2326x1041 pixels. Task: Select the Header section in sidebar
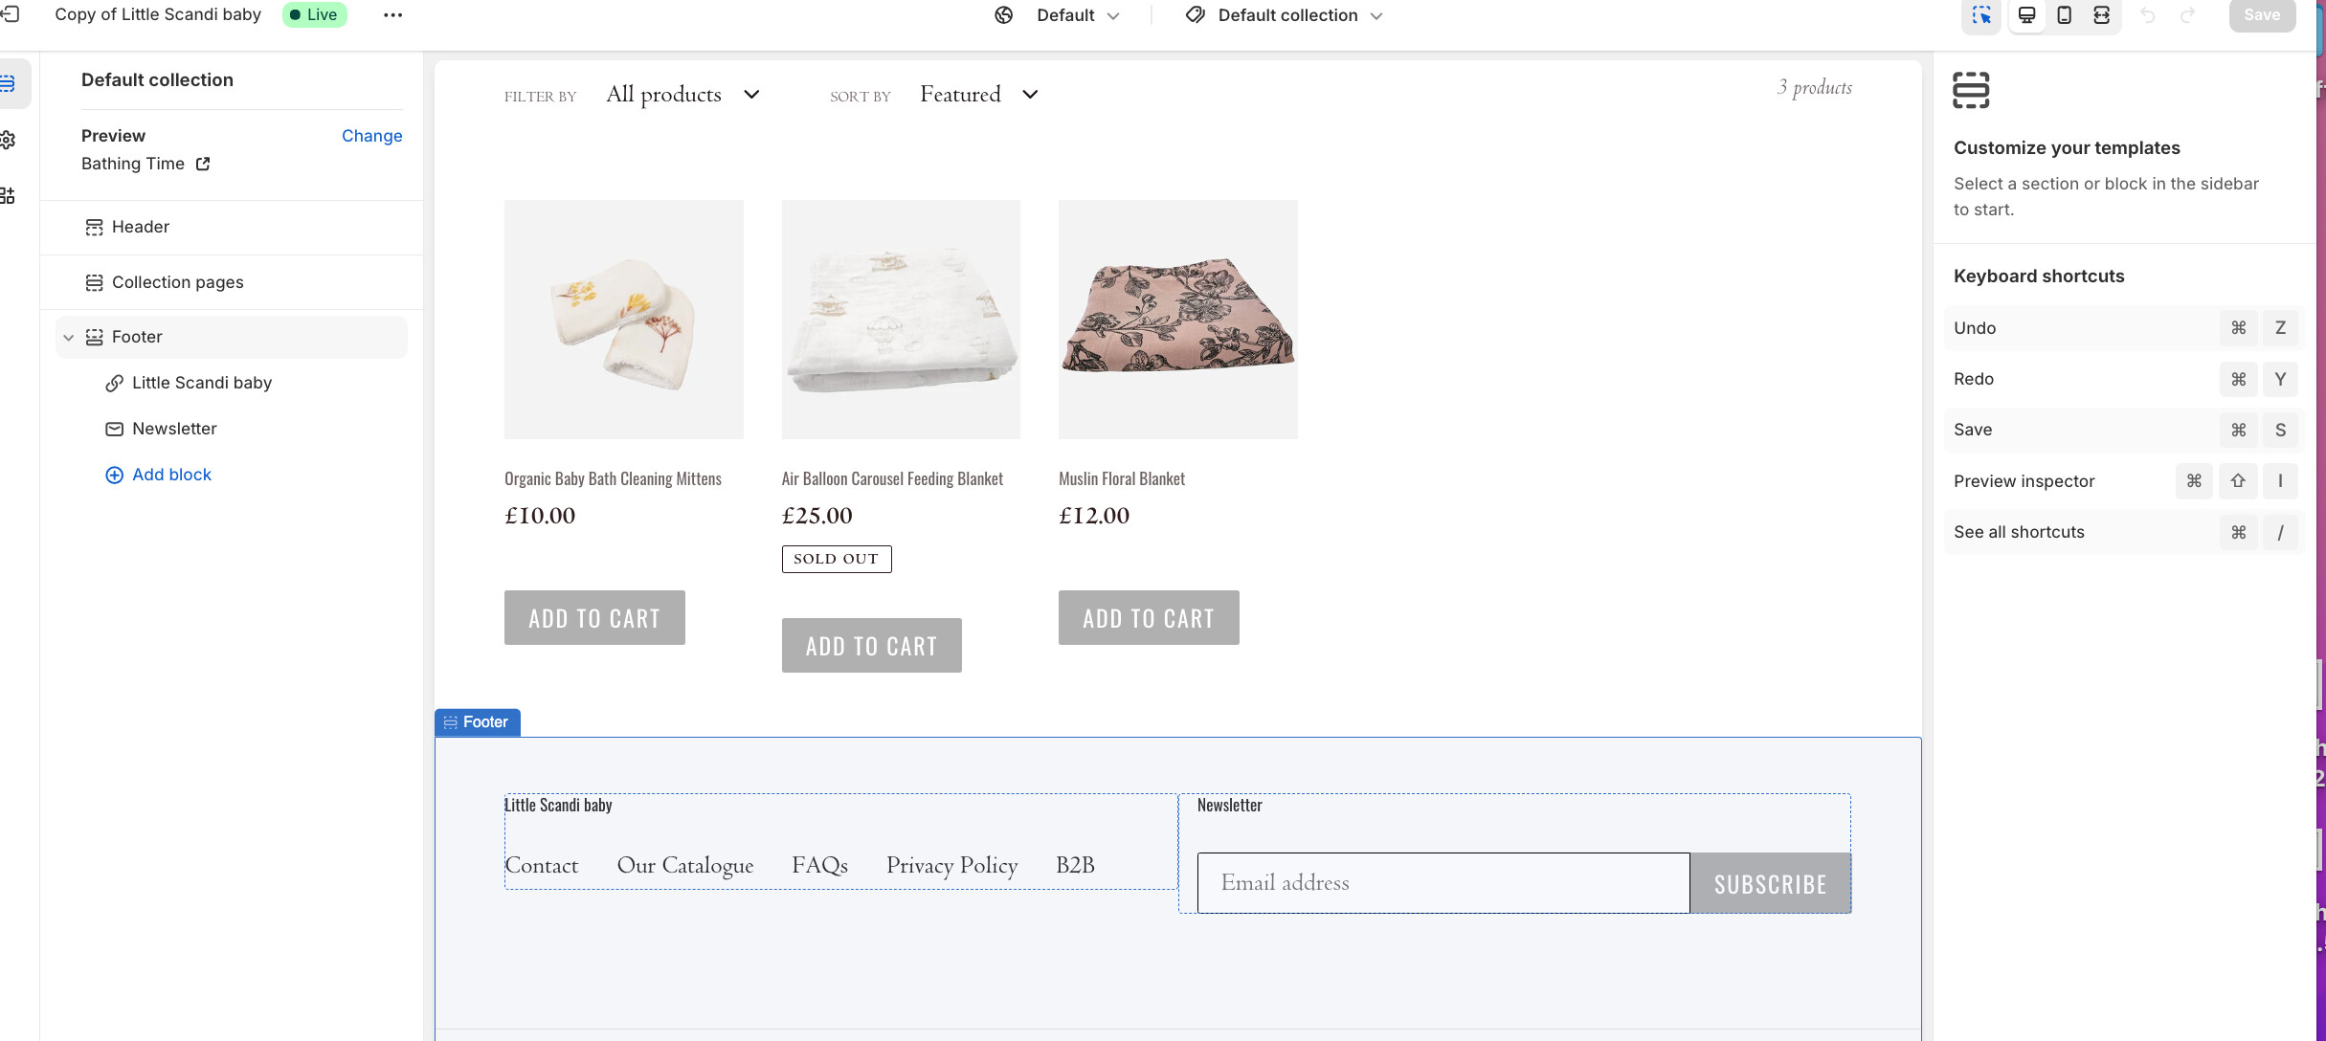click(x=141, y=227)
